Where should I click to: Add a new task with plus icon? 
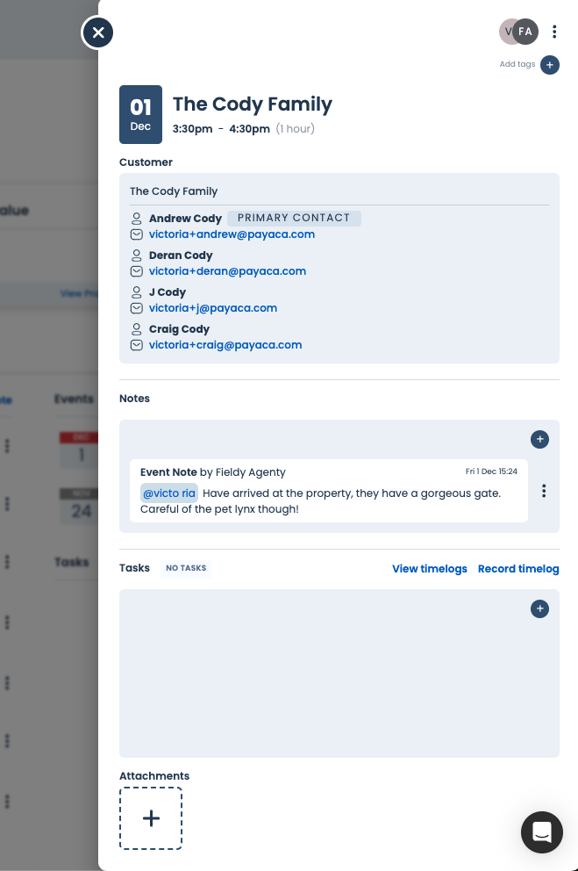pyautogui.click(x=539, y=608)
